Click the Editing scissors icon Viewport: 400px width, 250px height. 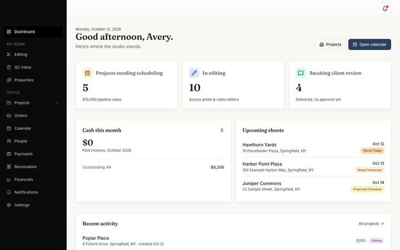point(9,54)
